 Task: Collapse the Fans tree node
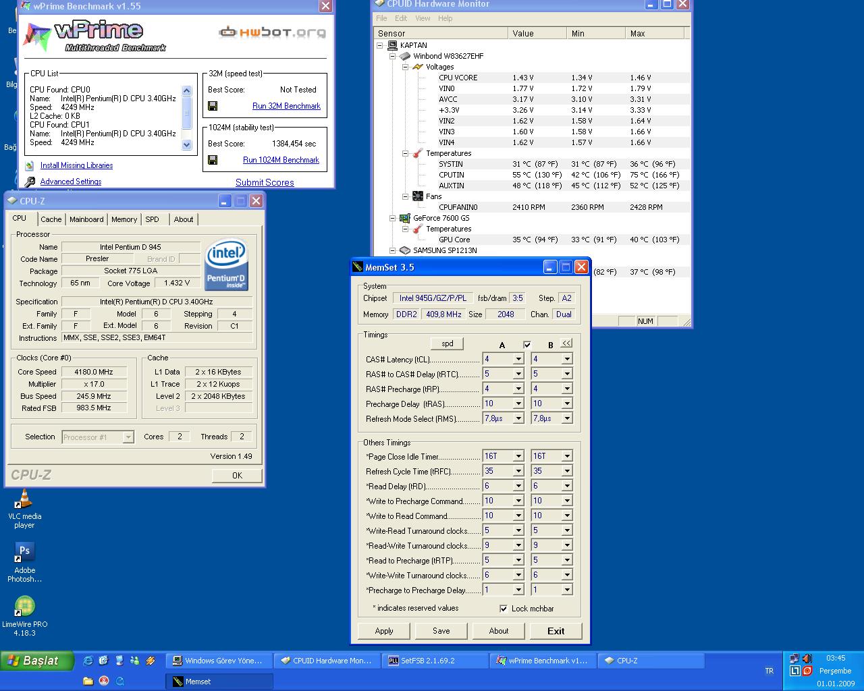tap(406, 196)
